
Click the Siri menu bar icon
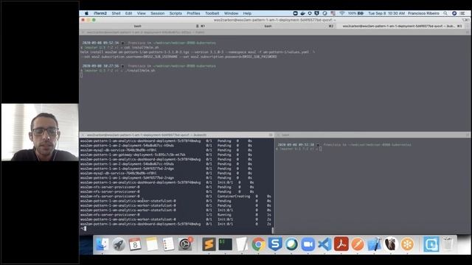(x=454, y=13)
